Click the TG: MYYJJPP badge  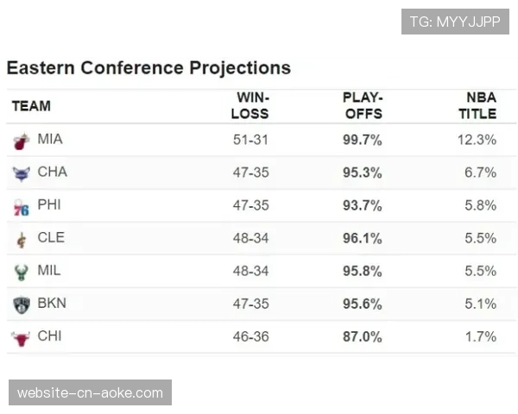(x=455, y=22)
